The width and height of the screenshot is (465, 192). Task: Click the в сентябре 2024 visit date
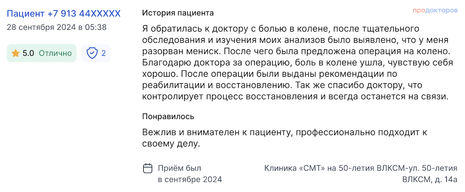(190, 179)
